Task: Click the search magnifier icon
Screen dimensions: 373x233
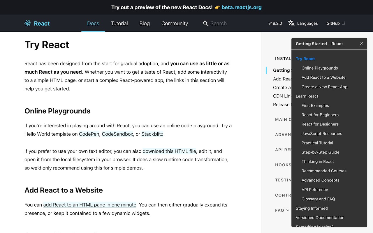Action: (x=206, y=23)
